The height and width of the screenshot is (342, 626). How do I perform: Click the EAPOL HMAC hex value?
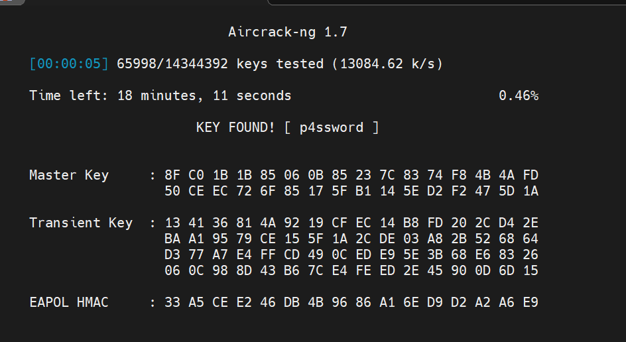tap(351, 302)
